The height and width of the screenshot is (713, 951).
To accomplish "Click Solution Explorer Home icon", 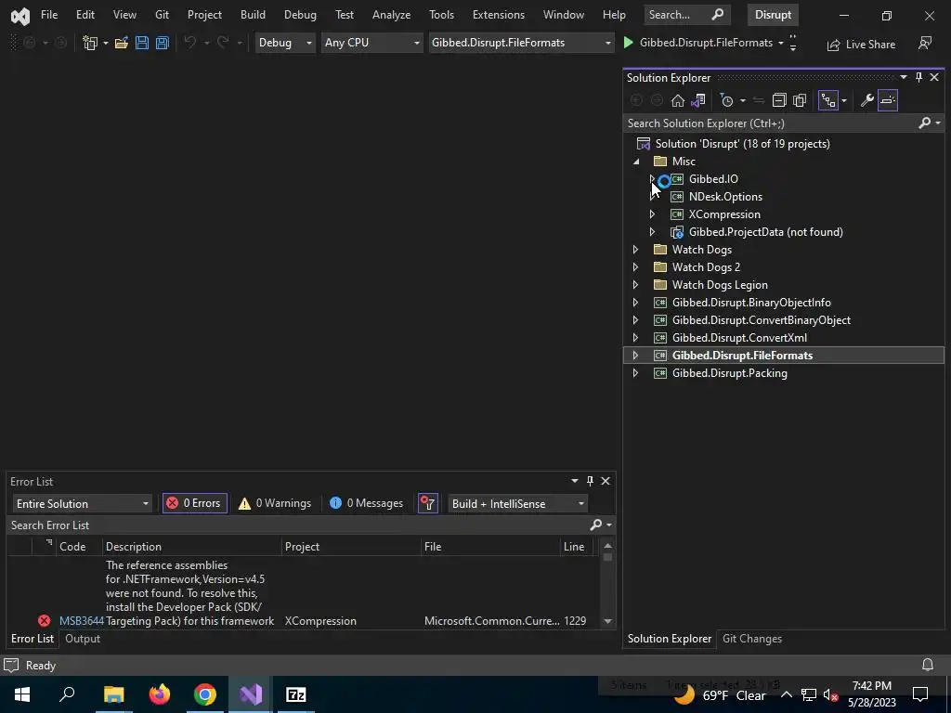I will (x=677, y=100).
